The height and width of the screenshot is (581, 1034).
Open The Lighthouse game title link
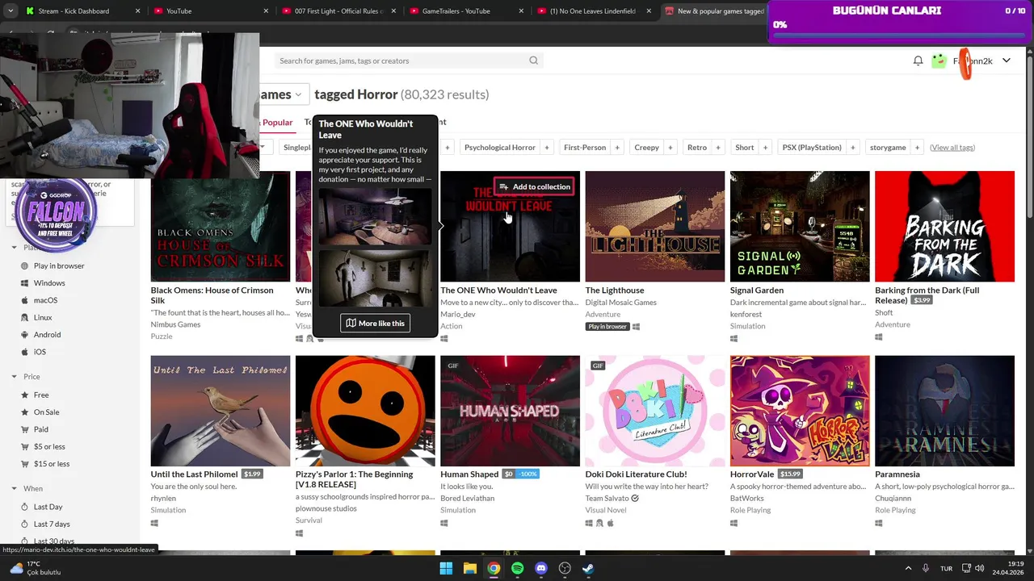tap(615, 290)
